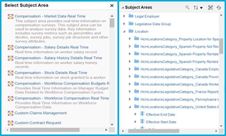Select Custom:Contract Request subject area
Screen dimensions: 226x136
click(x=38, y=123)
